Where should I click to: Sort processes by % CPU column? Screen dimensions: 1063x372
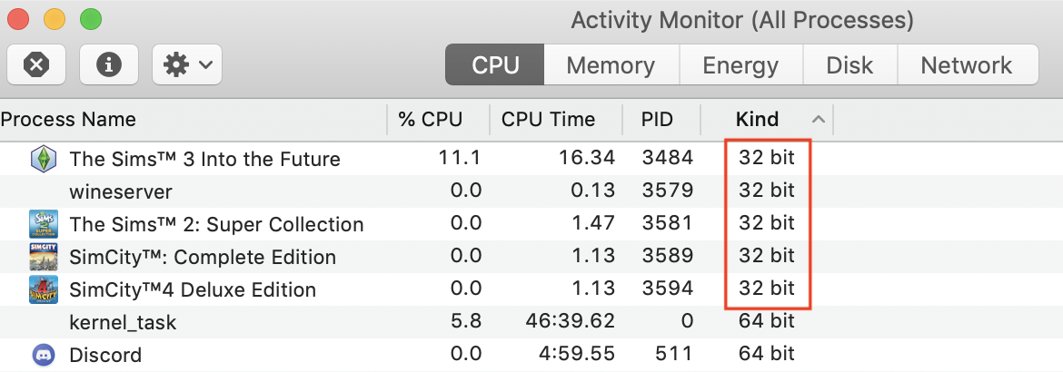(430, 119)
